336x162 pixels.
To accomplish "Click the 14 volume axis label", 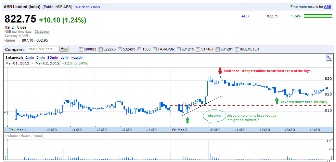I will (329, 141).
